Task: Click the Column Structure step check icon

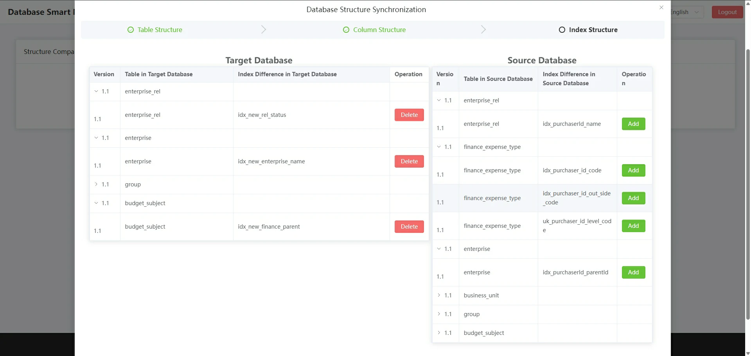Action: (x=346, y=30)
